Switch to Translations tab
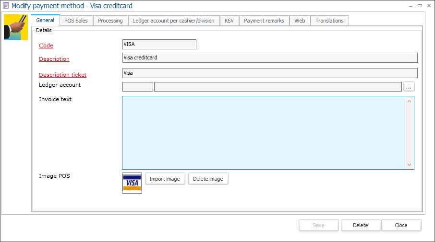Image resolution: width=435 pixels, height=242 pixels. pos(329,21)
